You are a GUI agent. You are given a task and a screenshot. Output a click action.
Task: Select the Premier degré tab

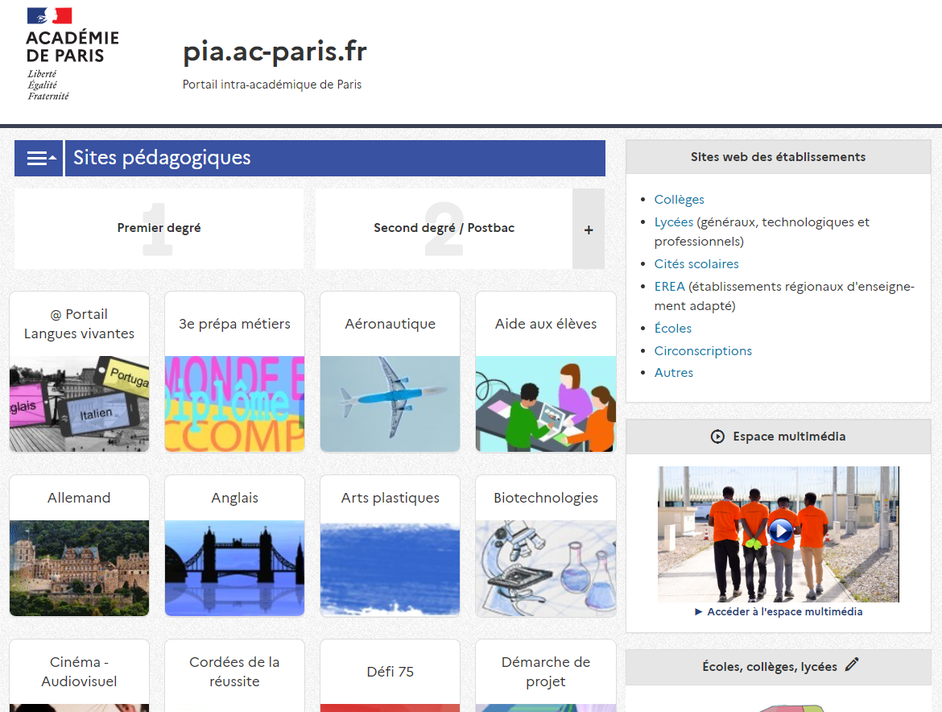click(x=159, y=228)
